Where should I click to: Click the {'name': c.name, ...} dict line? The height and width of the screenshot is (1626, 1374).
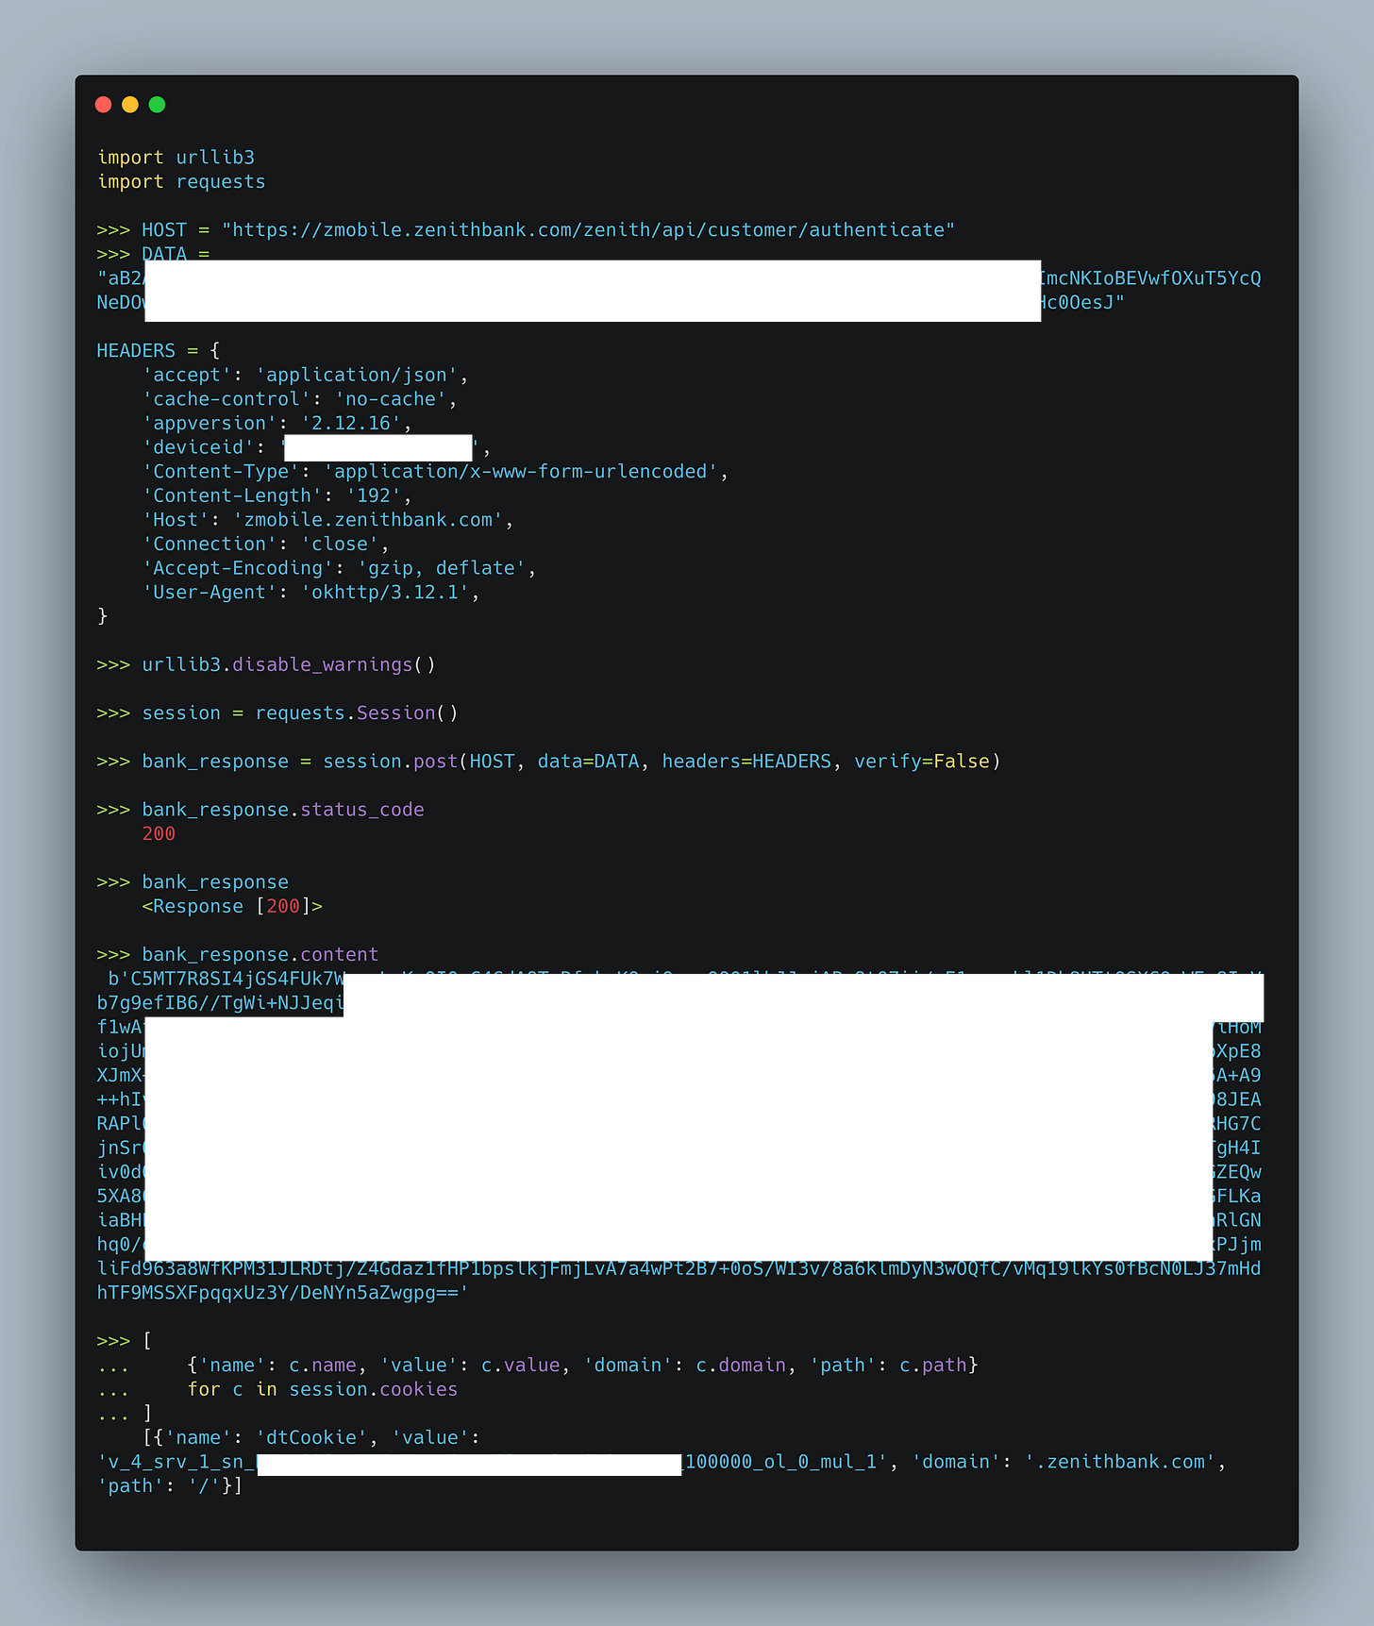coord(582,1366)
